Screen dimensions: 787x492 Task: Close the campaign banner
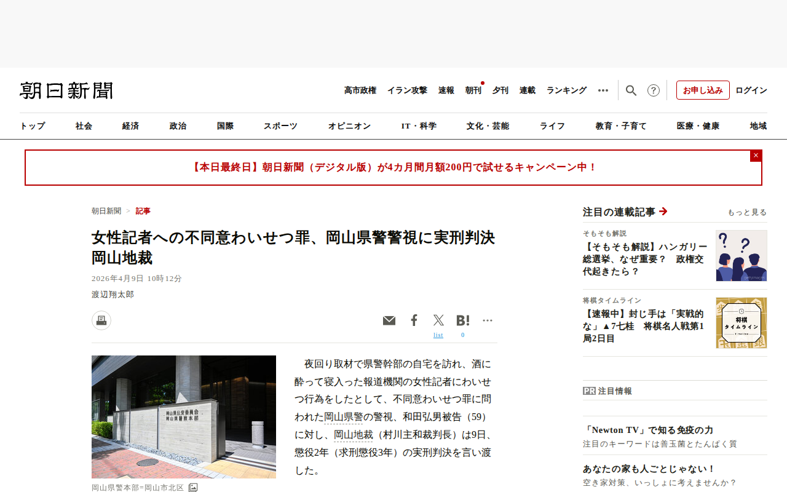click(756, 156)
